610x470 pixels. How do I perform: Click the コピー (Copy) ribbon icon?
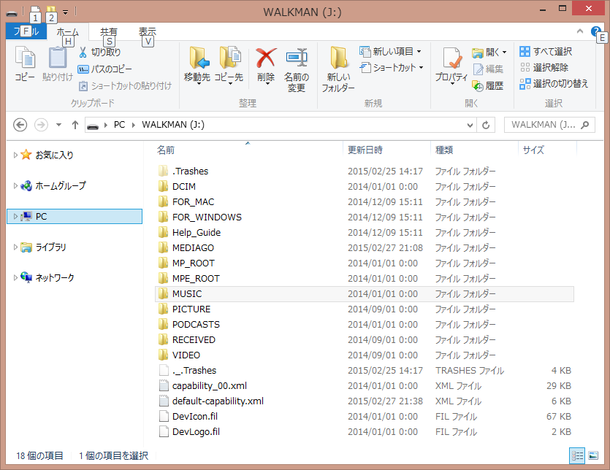tap(25, 58)
